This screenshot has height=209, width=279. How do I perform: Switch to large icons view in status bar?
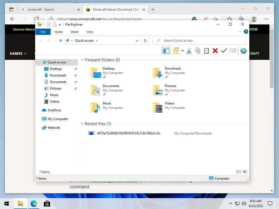coord(245,171)
